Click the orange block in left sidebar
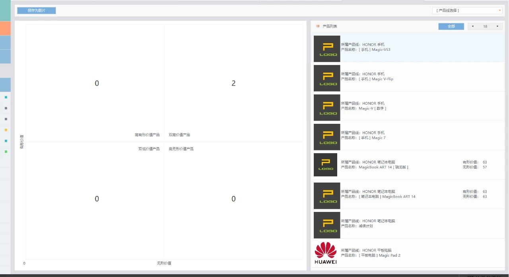 pyautogui.click(x=5, y=29)
